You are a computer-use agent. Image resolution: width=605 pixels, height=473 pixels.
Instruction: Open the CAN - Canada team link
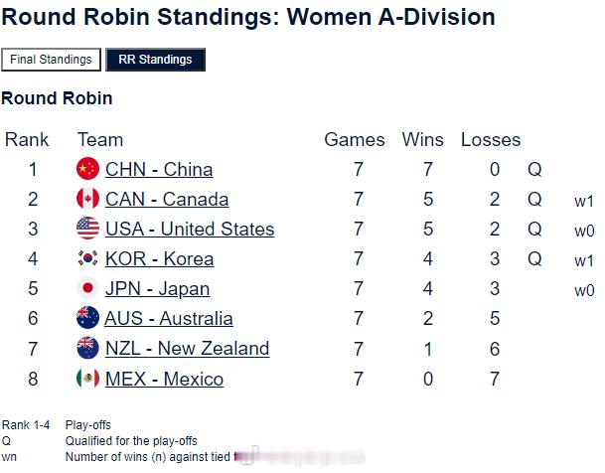(x=167, y=200)
